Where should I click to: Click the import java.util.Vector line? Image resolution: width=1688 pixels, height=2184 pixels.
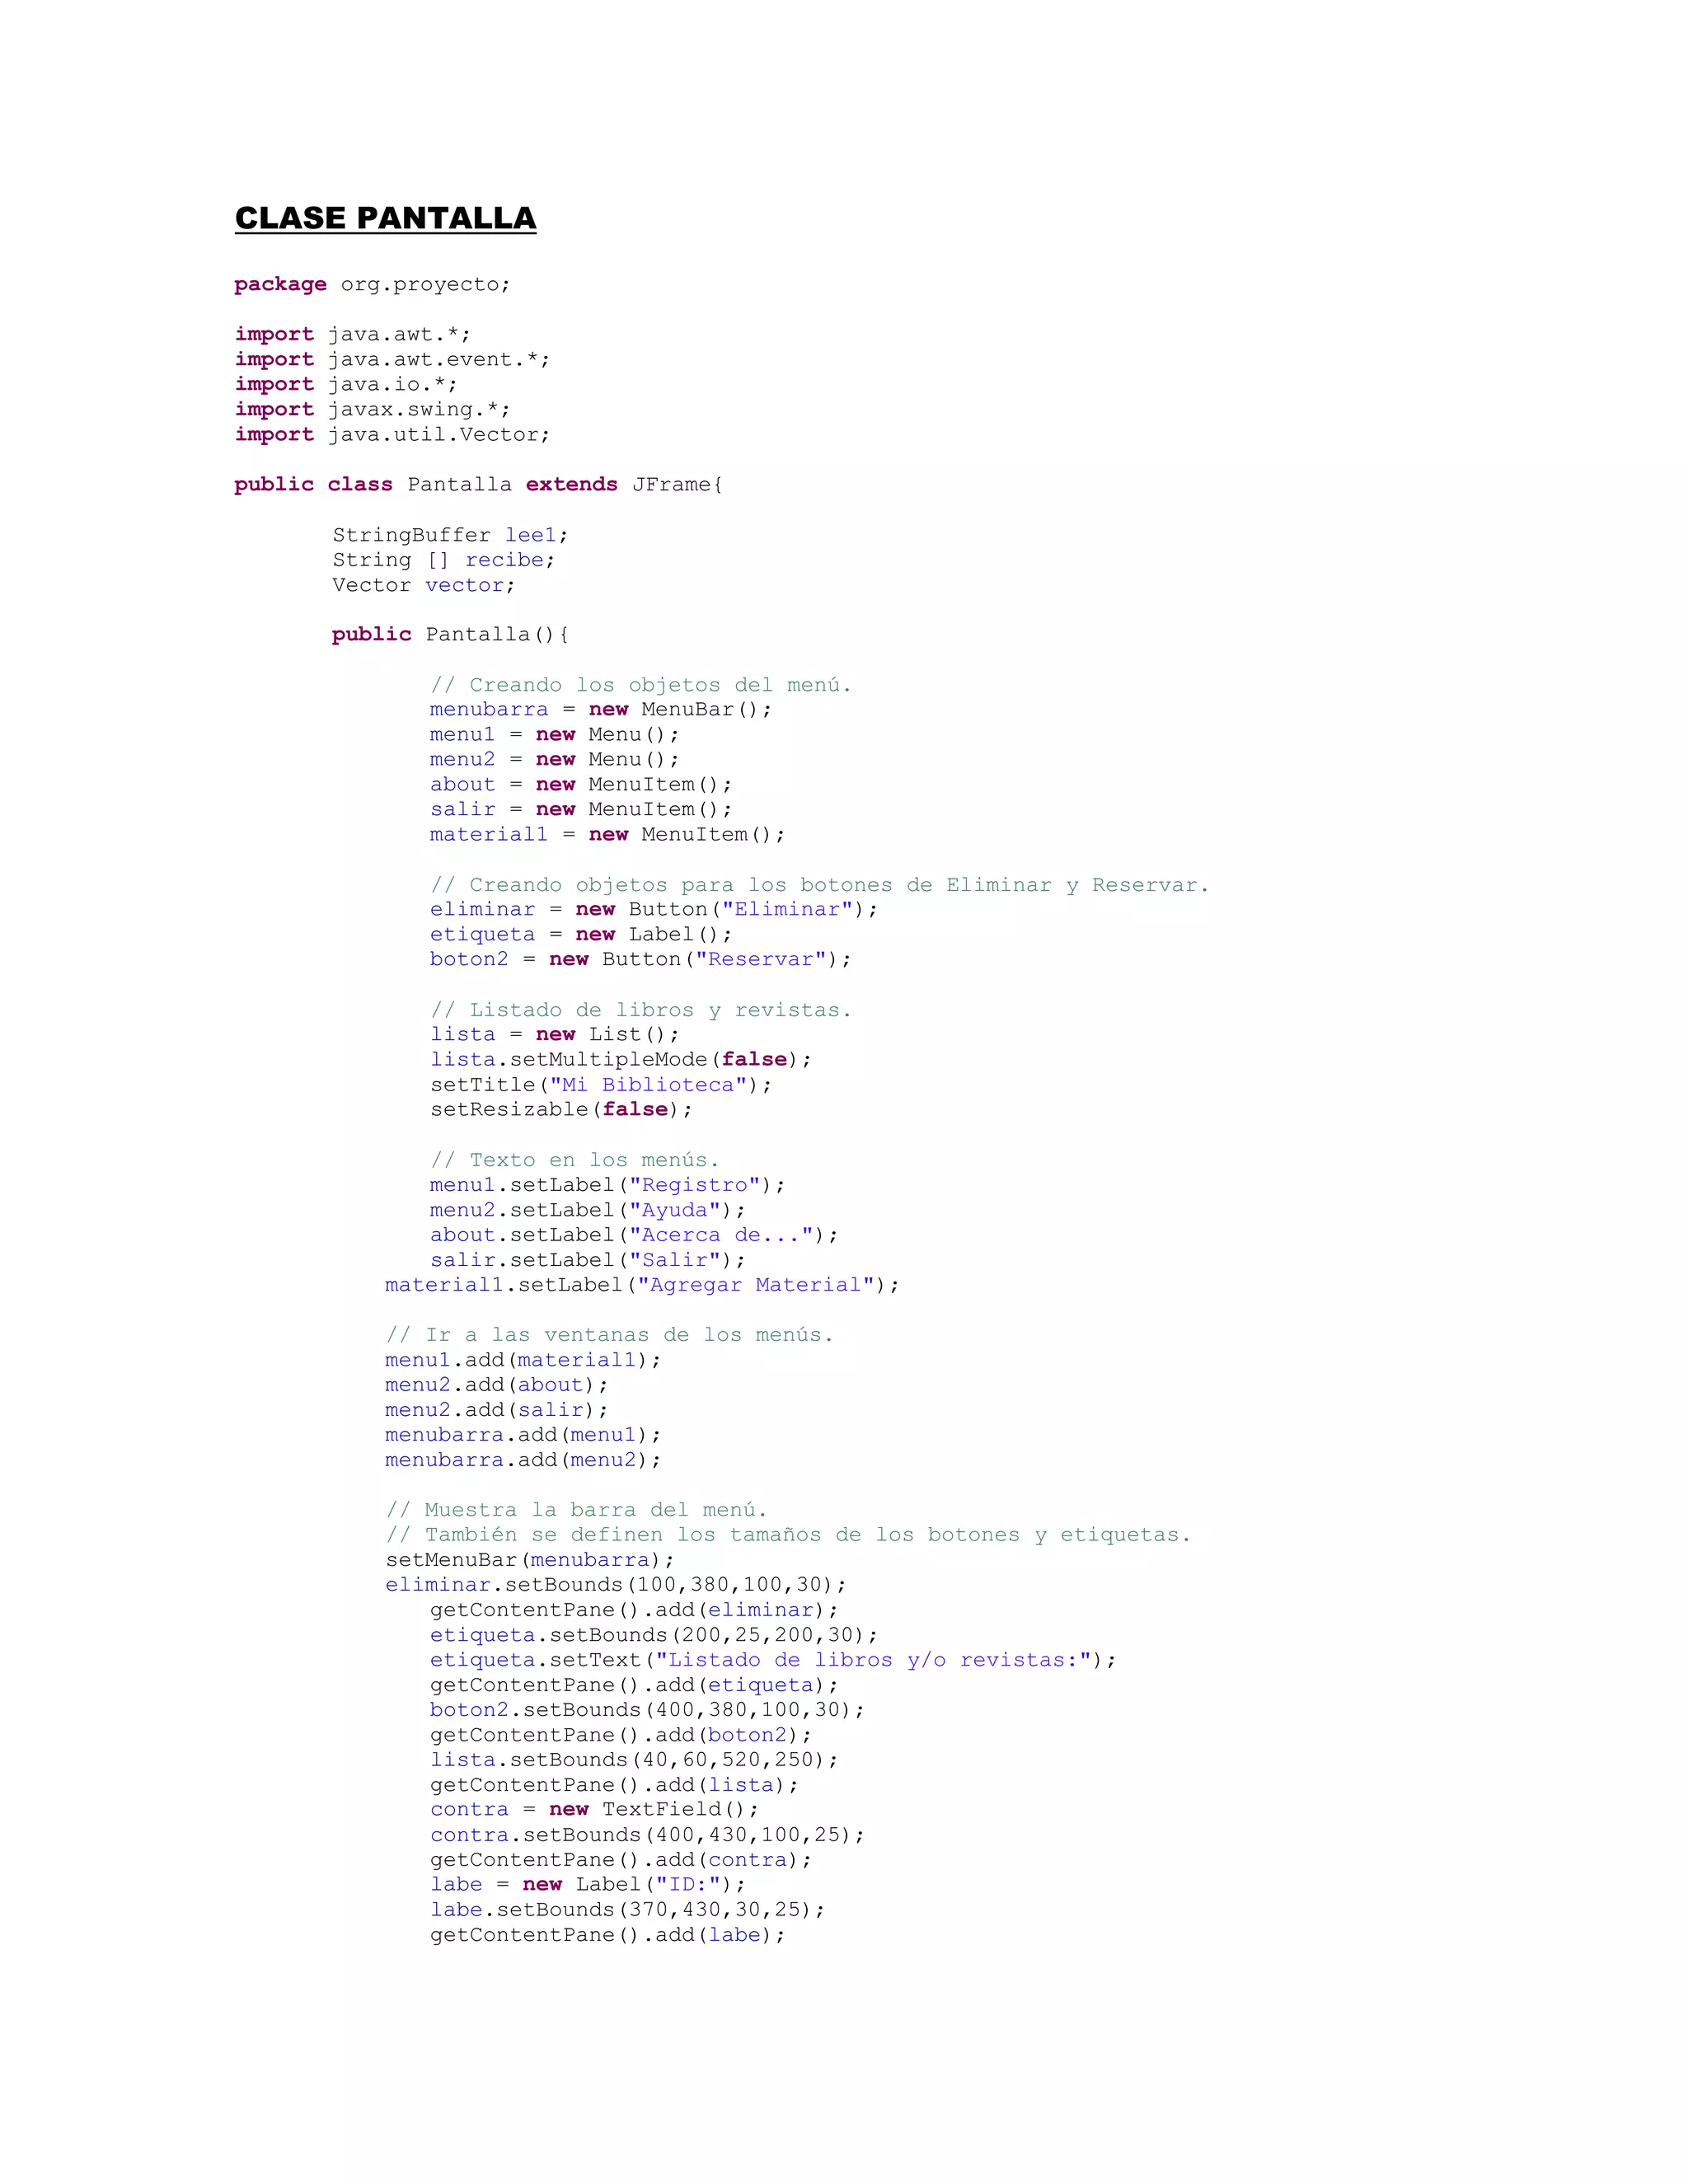pyautogui.click(x=392, y=434)
